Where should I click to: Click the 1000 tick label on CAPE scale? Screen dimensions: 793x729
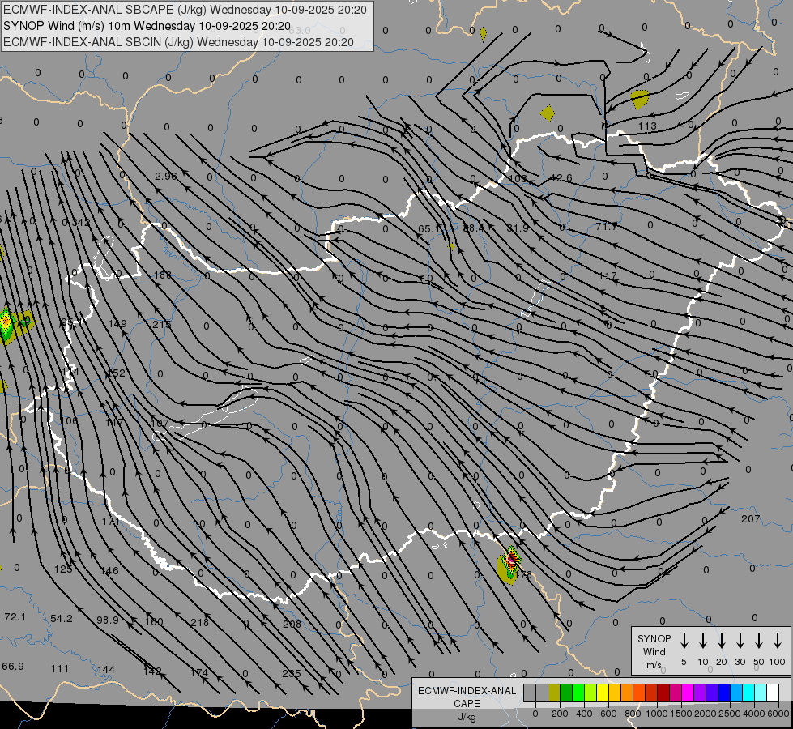pyautogui.click(x=656, y=714)
